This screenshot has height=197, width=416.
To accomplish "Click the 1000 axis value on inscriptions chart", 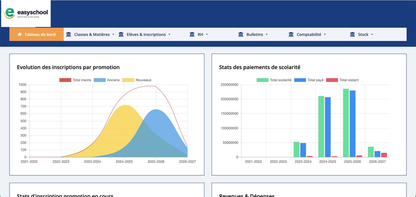I will click(x=23, y=85).
